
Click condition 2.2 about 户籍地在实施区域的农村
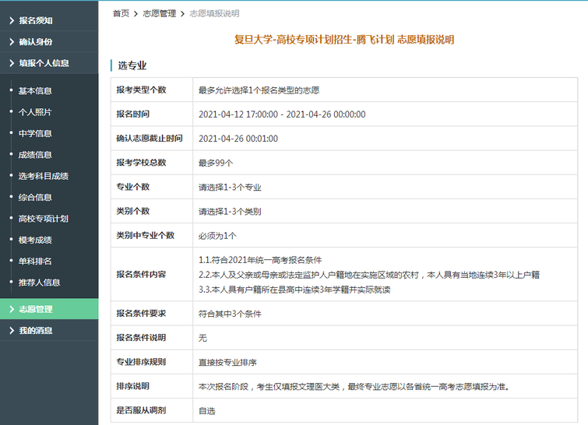[369, 275]
